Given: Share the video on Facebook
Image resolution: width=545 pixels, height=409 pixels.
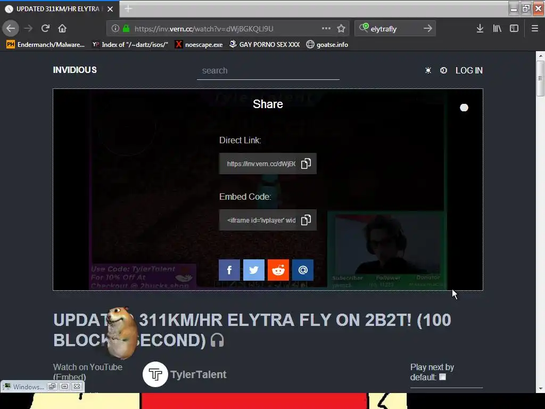Looking at the screenshot, I should (229, 270).
